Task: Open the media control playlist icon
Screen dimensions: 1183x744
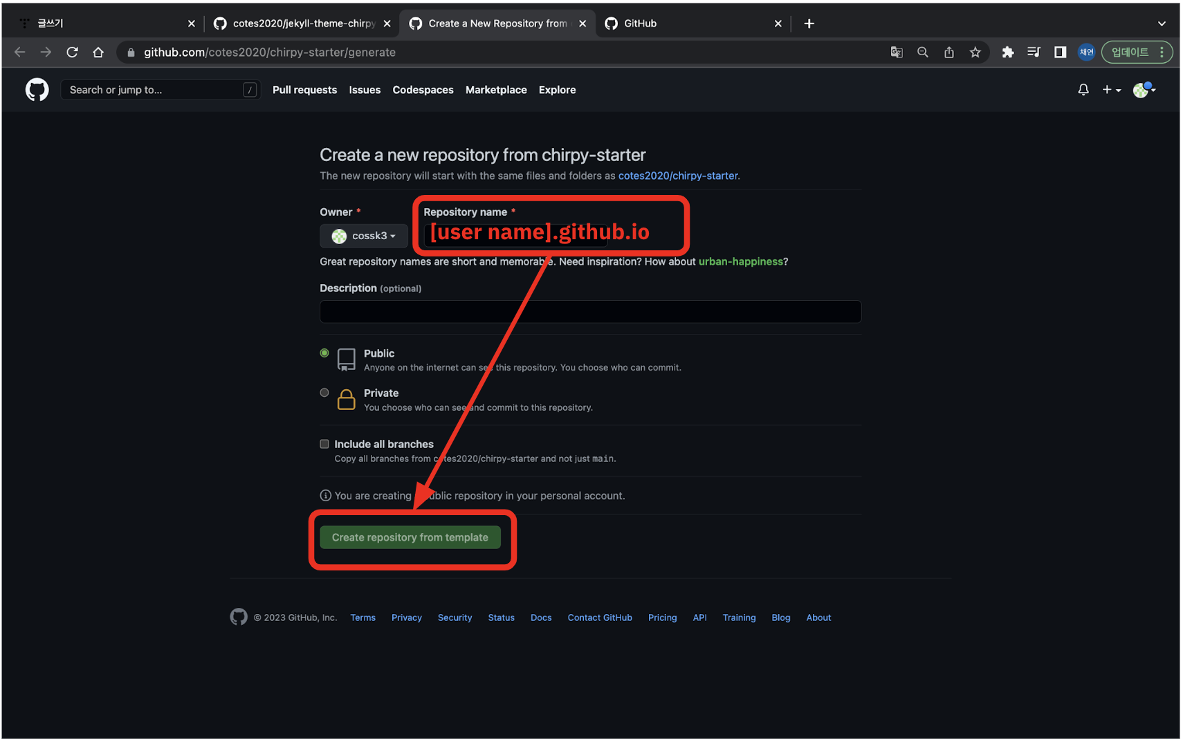Action: point(1034,52)
